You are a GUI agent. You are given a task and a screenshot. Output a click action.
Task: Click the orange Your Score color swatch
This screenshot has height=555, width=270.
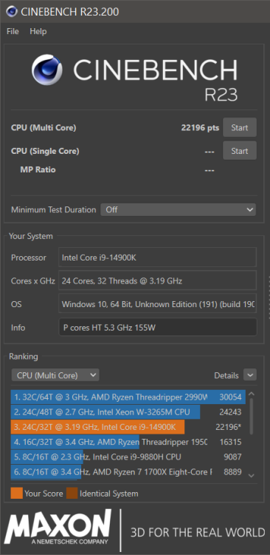click(16, 493)
